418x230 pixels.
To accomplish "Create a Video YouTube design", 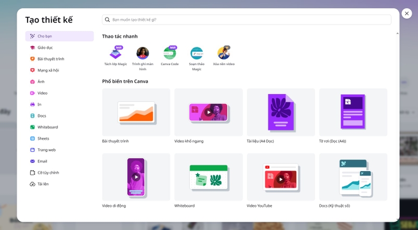I will [281, 177].
